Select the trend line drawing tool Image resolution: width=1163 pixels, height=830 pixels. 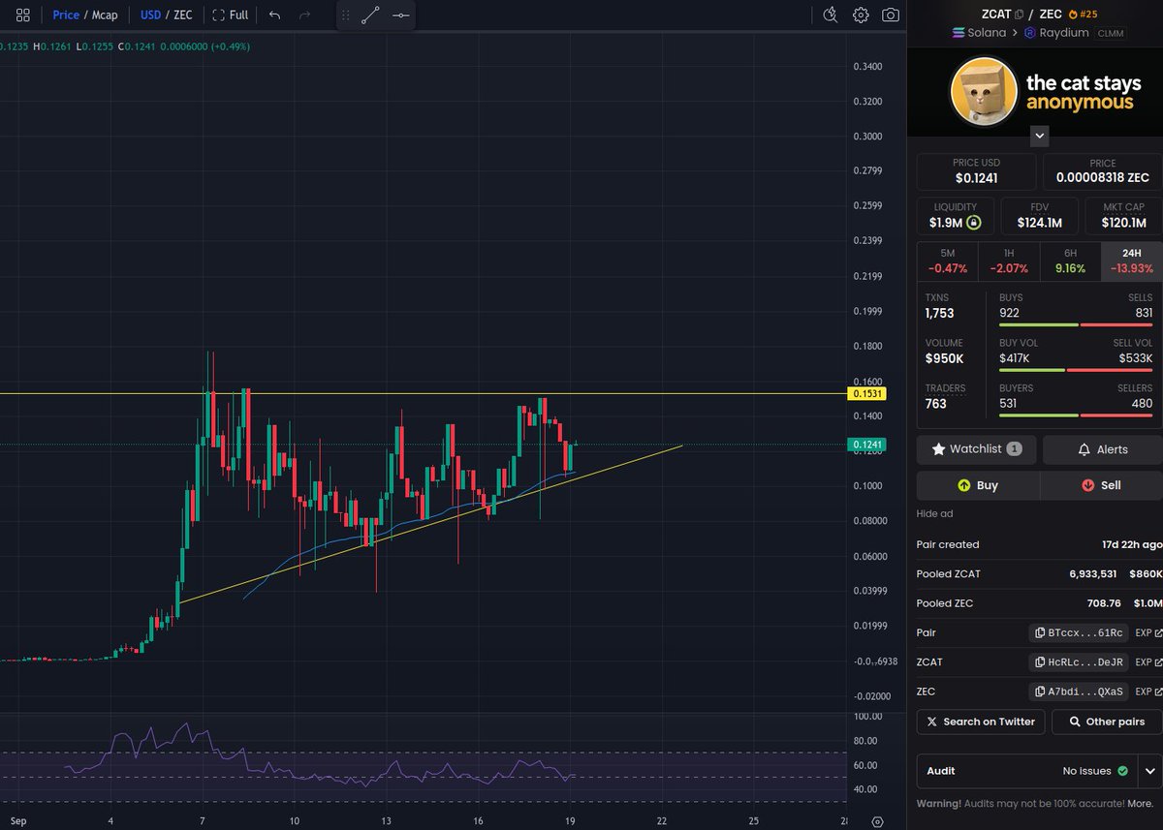370,15
